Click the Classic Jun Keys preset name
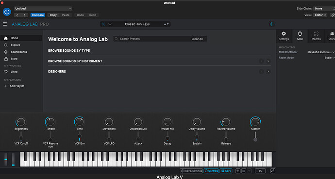 coord(137,24)
